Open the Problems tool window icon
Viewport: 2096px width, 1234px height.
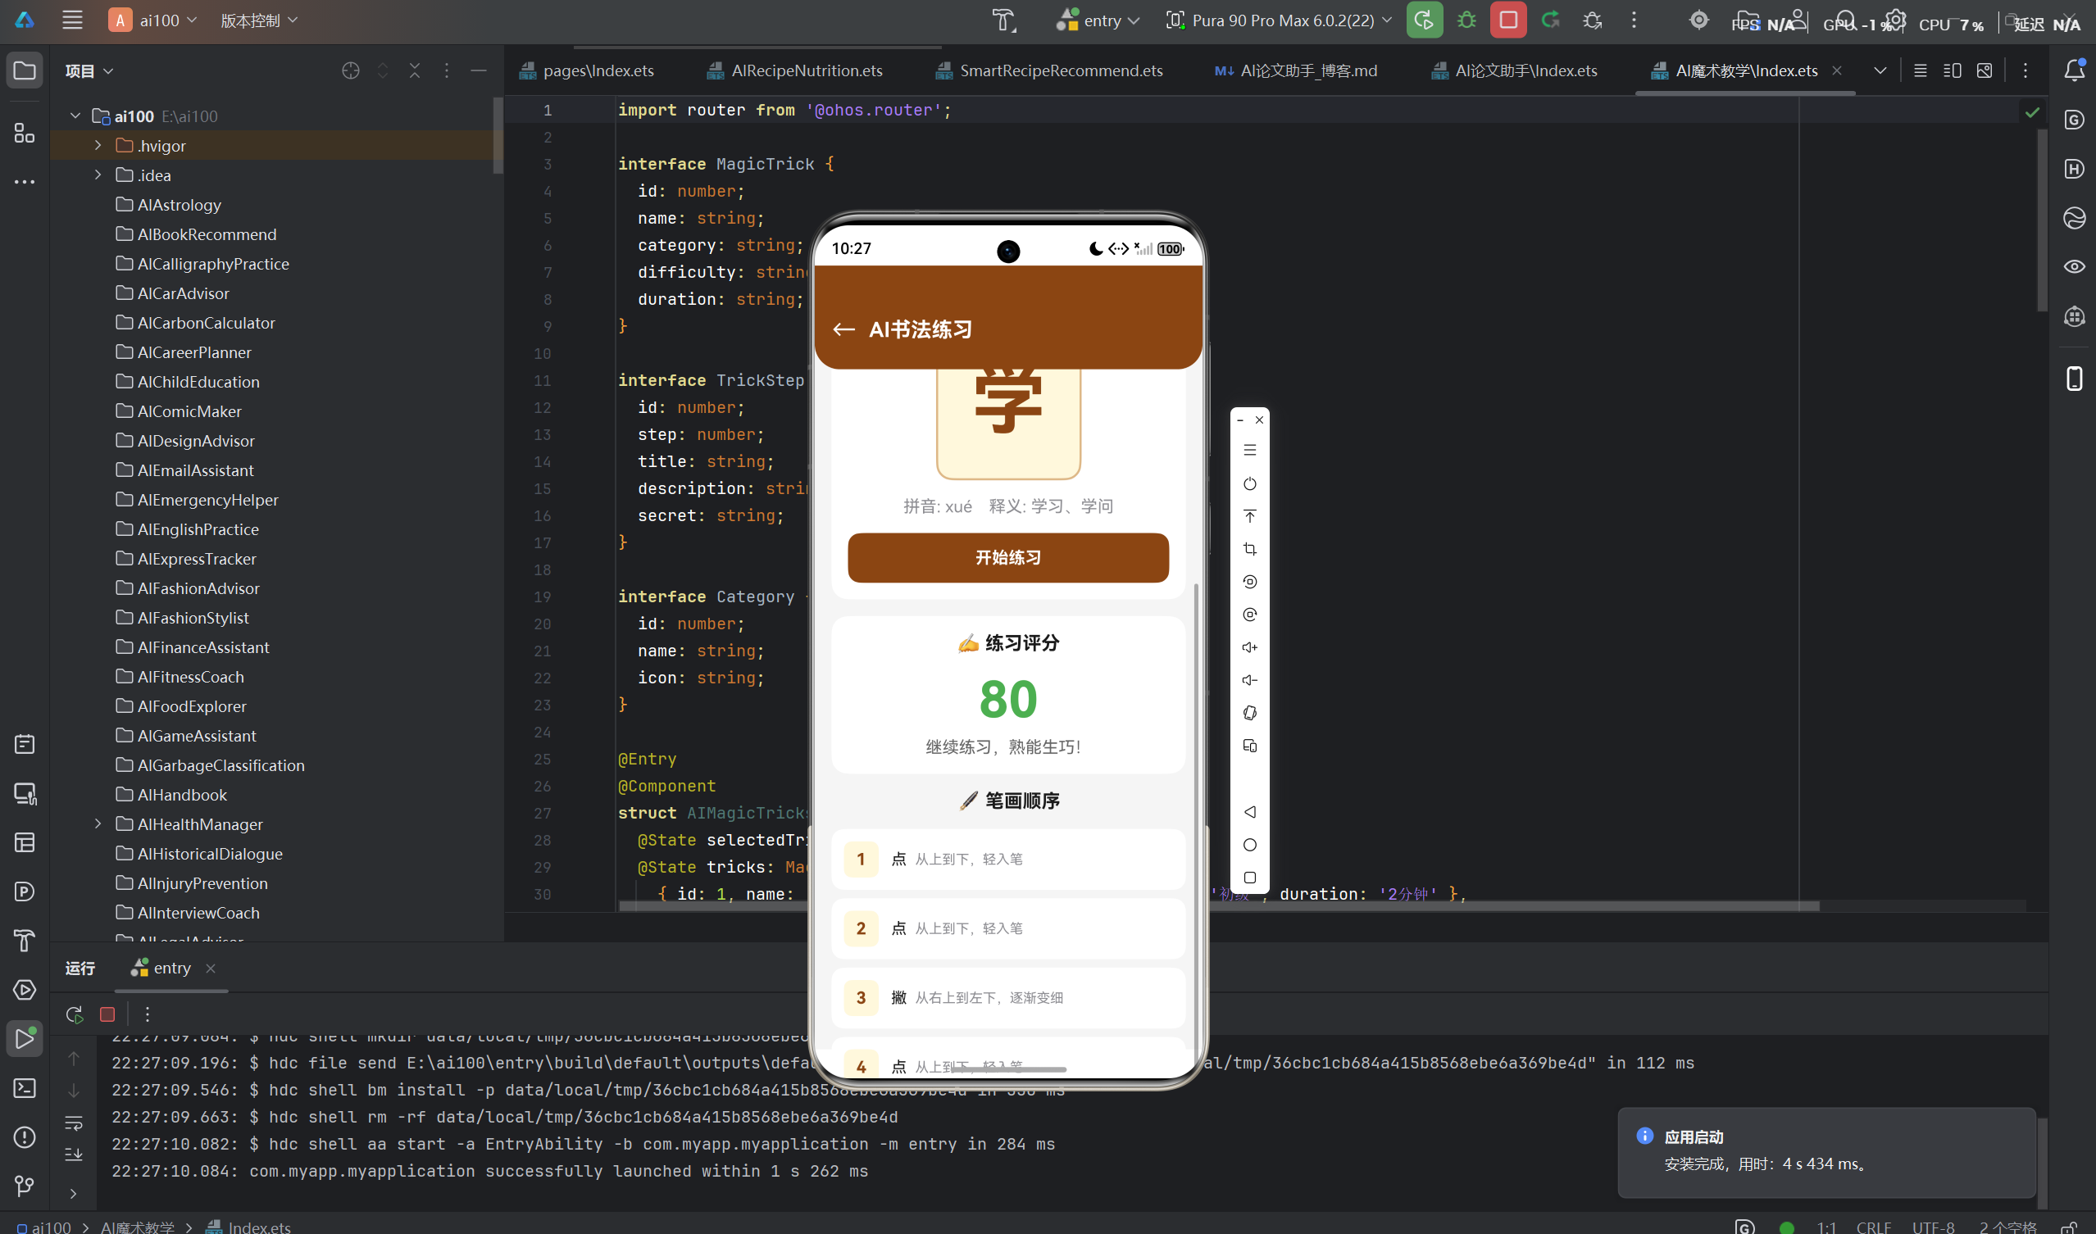(24, 1136)
